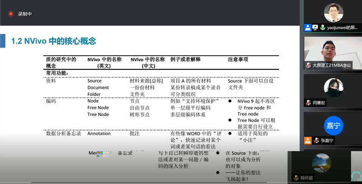Click the 节点 cell
Screen dimensions: 362x184
[135, 101]
